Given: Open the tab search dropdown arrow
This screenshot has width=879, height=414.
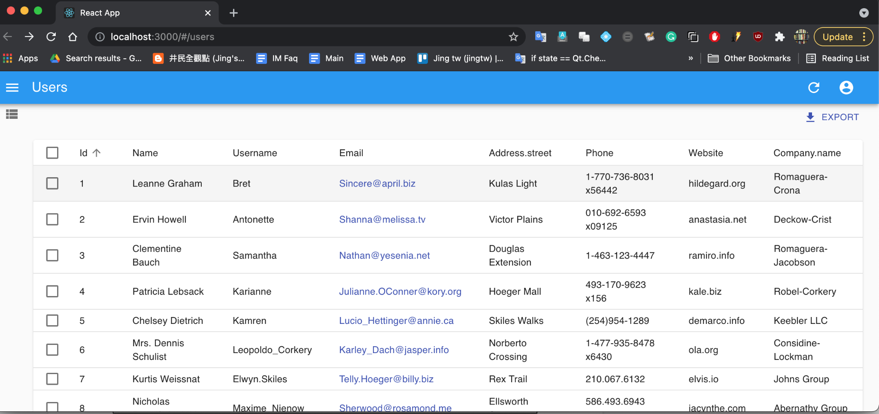Looking at the screenshot, I should [864, 13].
